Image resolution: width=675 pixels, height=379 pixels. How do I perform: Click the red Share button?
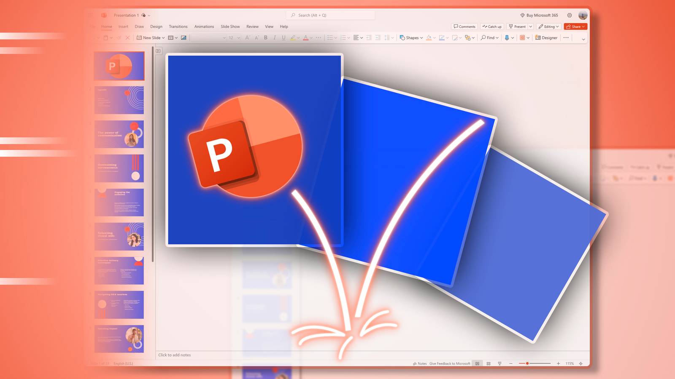pyautogui.click(x=575, y=27)
